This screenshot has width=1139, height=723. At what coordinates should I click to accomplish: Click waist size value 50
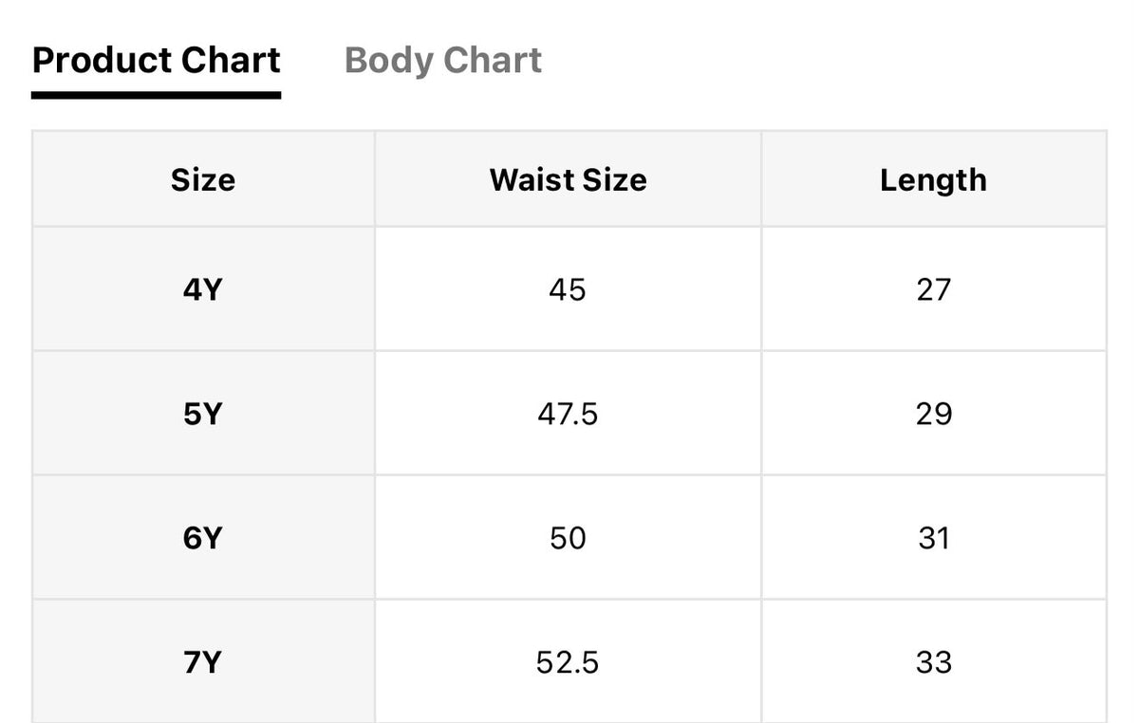[x=568, y=538]
